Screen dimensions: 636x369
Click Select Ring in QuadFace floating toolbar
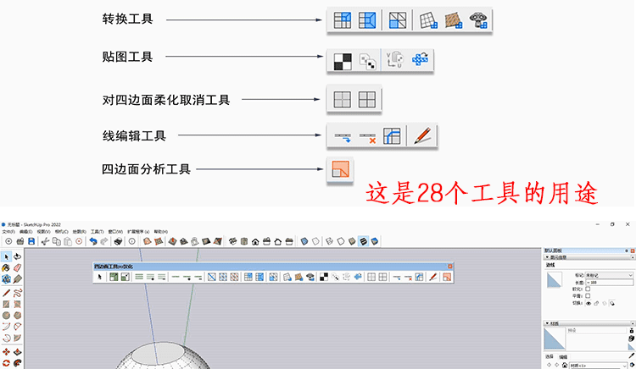(139, 277)
